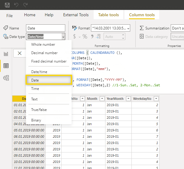184x169 pixels.
Task: Click the Redo arrow icon
Action: 25,5
